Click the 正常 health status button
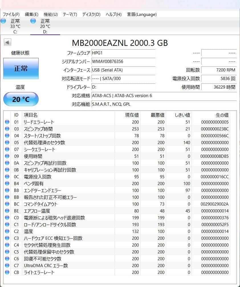Viewport: 240px width, 287px height. click(x=21, y=68)
